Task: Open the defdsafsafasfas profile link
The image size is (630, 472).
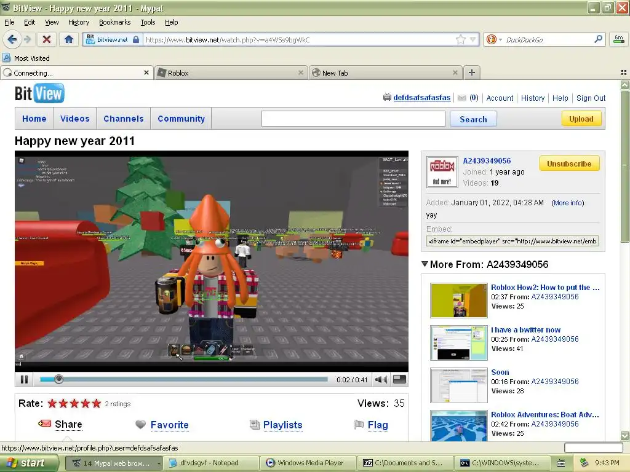Action: pos(422,98)
